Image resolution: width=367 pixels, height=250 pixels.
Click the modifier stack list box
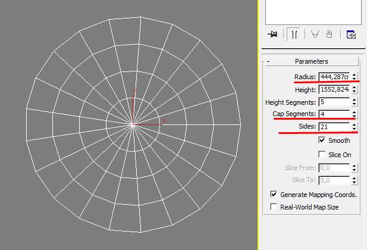pyautogui.click(x=313, y=11)
